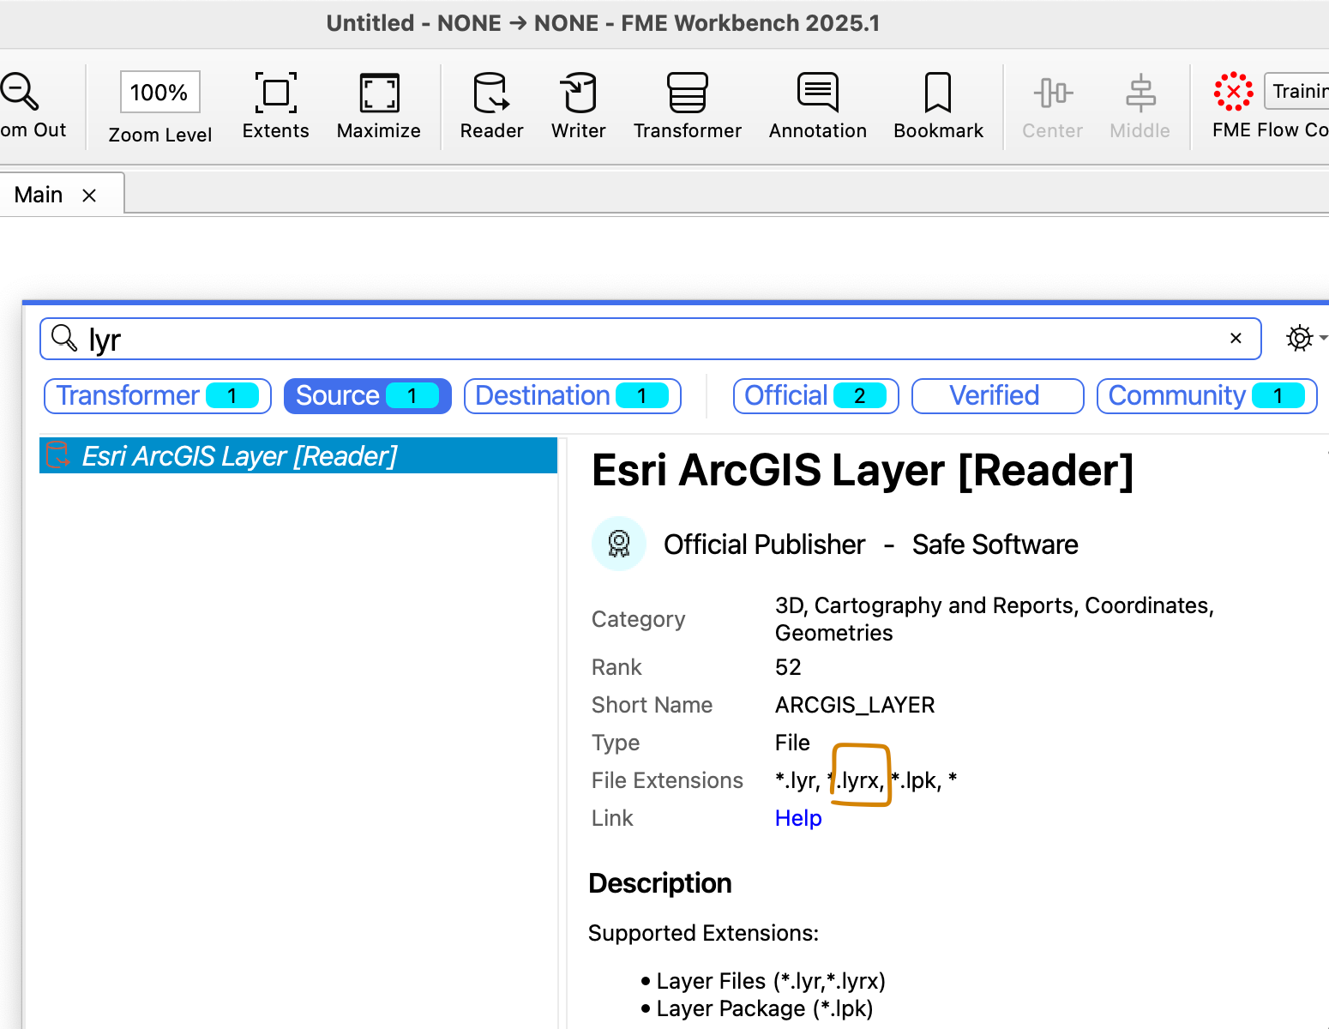Viewport: 1329px width, 1029px height.
Task: Click the Zoom Level percentage field
Action: [160, 92]
